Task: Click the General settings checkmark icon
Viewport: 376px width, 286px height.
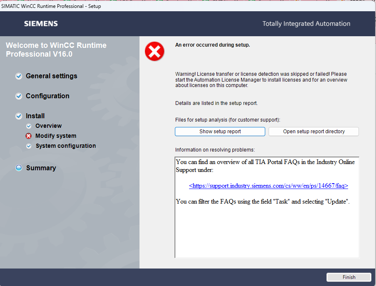Action: [x=19, y=76]
